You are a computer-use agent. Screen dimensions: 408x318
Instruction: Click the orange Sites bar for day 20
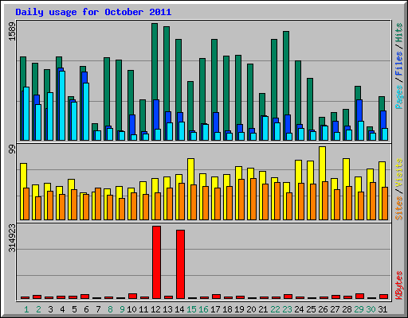coord(253,199)
